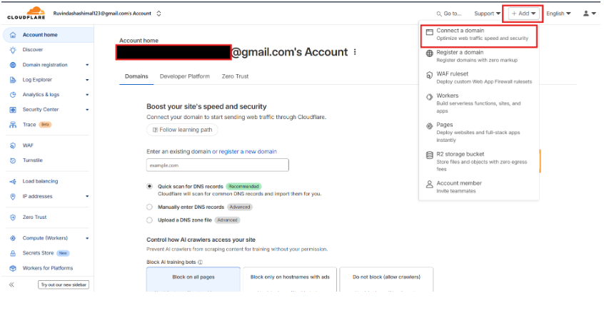The image size is (604, 313).
Task: Click the Follow learning path button
Action: [x=182, y=130]
